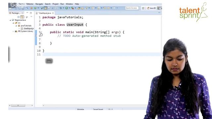Click the Open Type folder icon
Viewport: 212px width, 119px height.
tap(79, 8)
